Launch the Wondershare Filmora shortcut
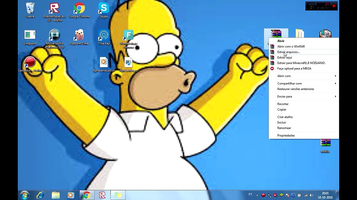The width and height of the screenshot is (357, 200). tap(129, 39)
